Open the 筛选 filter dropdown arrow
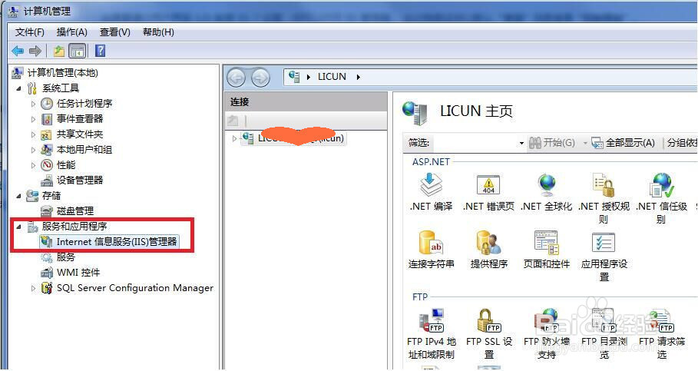698x371 pixels. tap(521, 143)
